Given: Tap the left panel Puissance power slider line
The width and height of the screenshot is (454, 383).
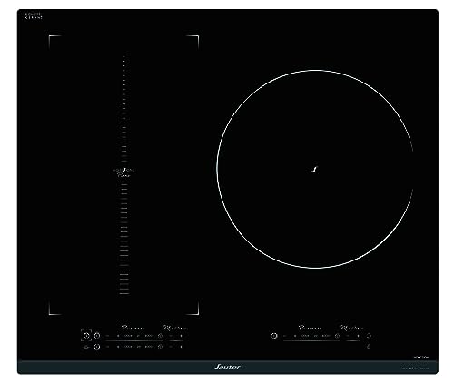Looking at the screenshot, I should click(134, 340).
